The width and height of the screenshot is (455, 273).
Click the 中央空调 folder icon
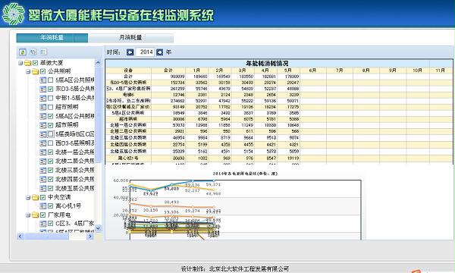pyautogui.click(x=36, y=197)
